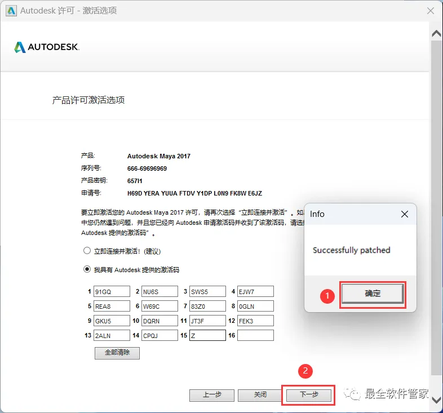Click the empty activation code field 16
Image resolution: width=443 pixels, height=413 pixels.
tap(255, 336)
